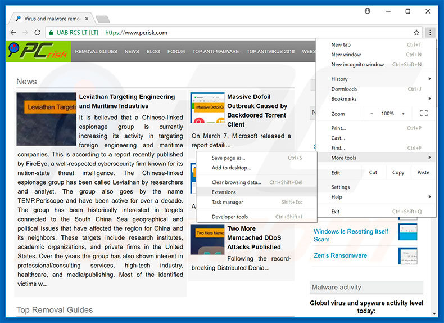Image resolution: width=444 pixels, height=323 pixels.
Task: Click the secure padlock icon in address bar
Action: click(x=51, y=33)
